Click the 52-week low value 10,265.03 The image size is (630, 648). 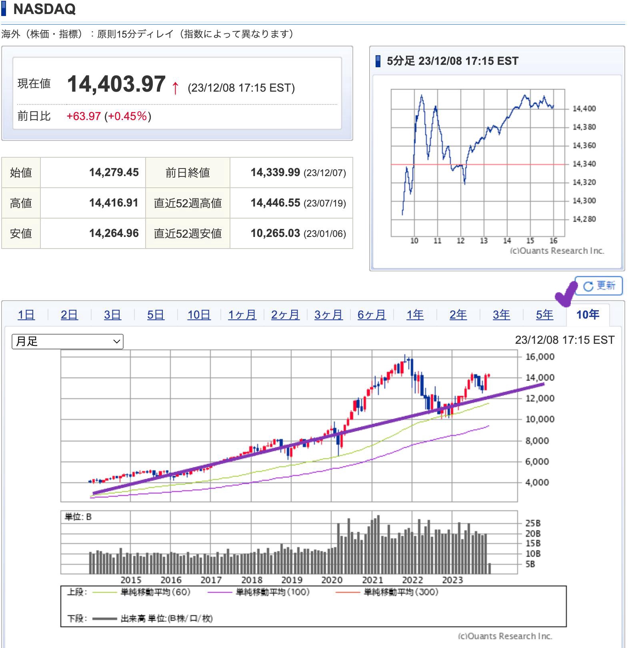tap(275, 233)
